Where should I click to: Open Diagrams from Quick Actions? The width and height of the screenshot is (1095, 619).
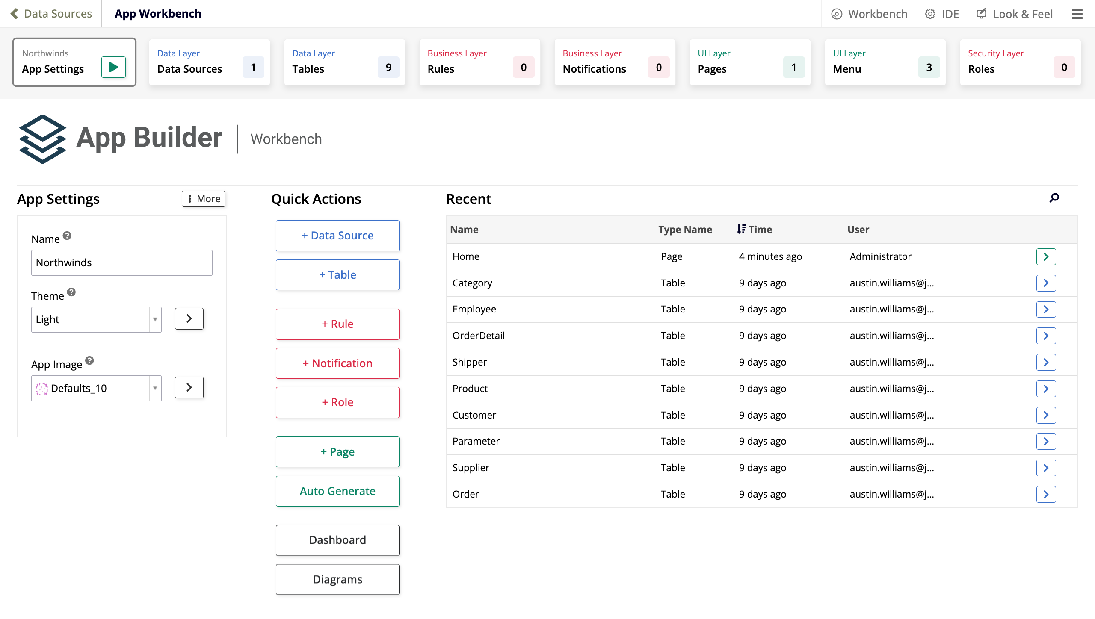click(x=337, y=579)
